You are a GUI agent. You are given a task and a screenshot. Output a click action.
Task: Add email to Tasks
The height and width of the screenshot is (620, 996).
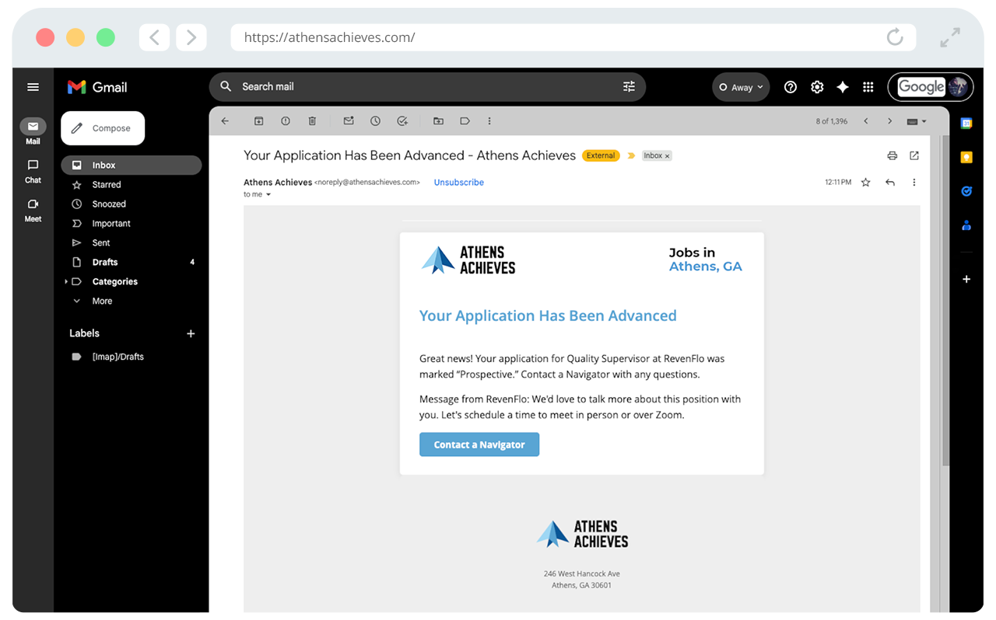[x=402, y=121]
